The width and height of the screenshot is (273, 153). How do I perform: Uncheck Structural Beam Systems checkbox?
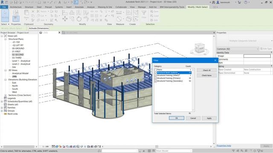[x=155, y=73]
